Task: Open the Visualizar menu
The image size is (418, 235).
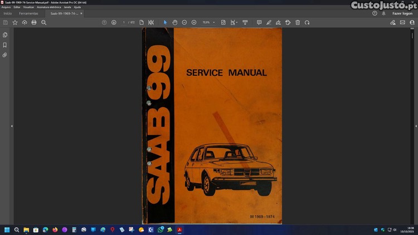Action: pos(28,7)
